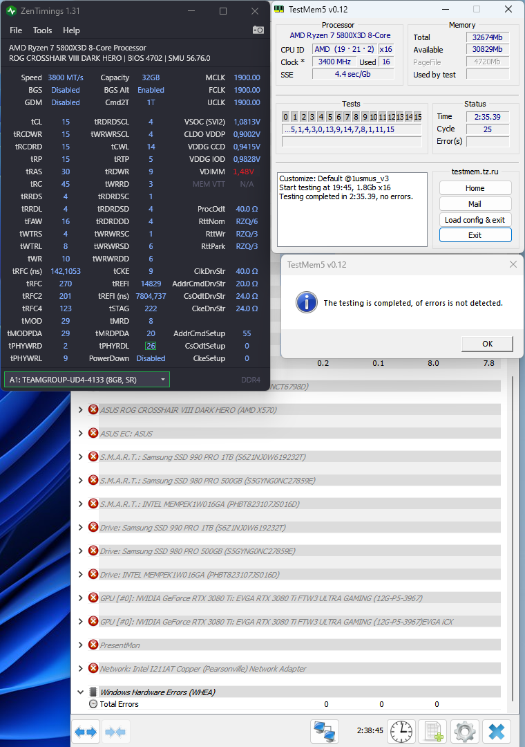Confirm the completion dialog with OK
This screenshot has height=747, width=525.
[487, 344]
